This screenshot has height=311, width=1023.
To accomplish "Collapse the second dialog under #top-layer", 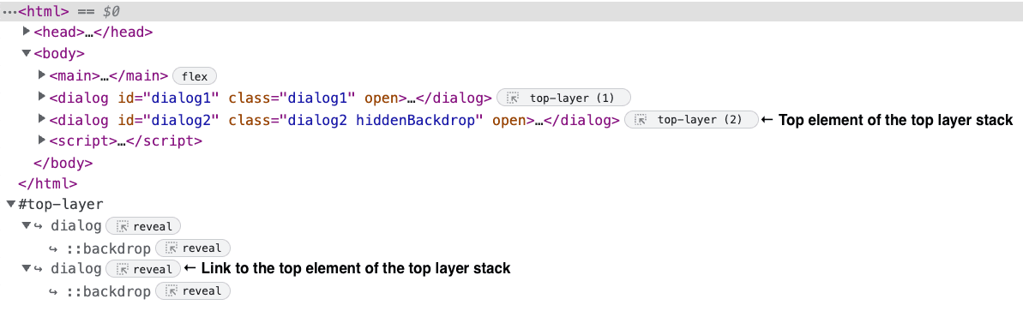I will click(x=27, y=268).
